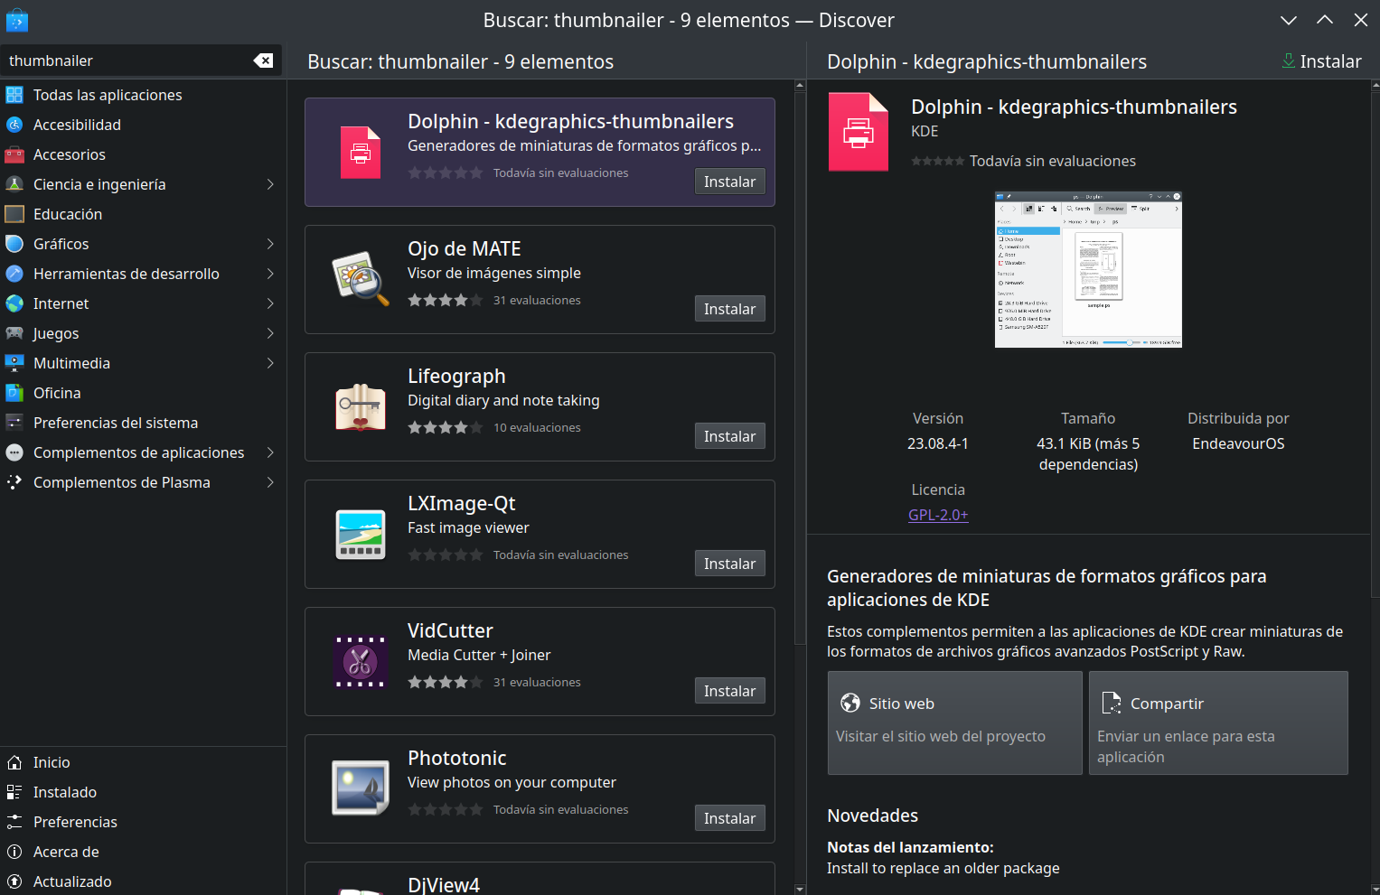1380x895 pixels.
Task: Open the DjView4 search result
Action: 540,879
